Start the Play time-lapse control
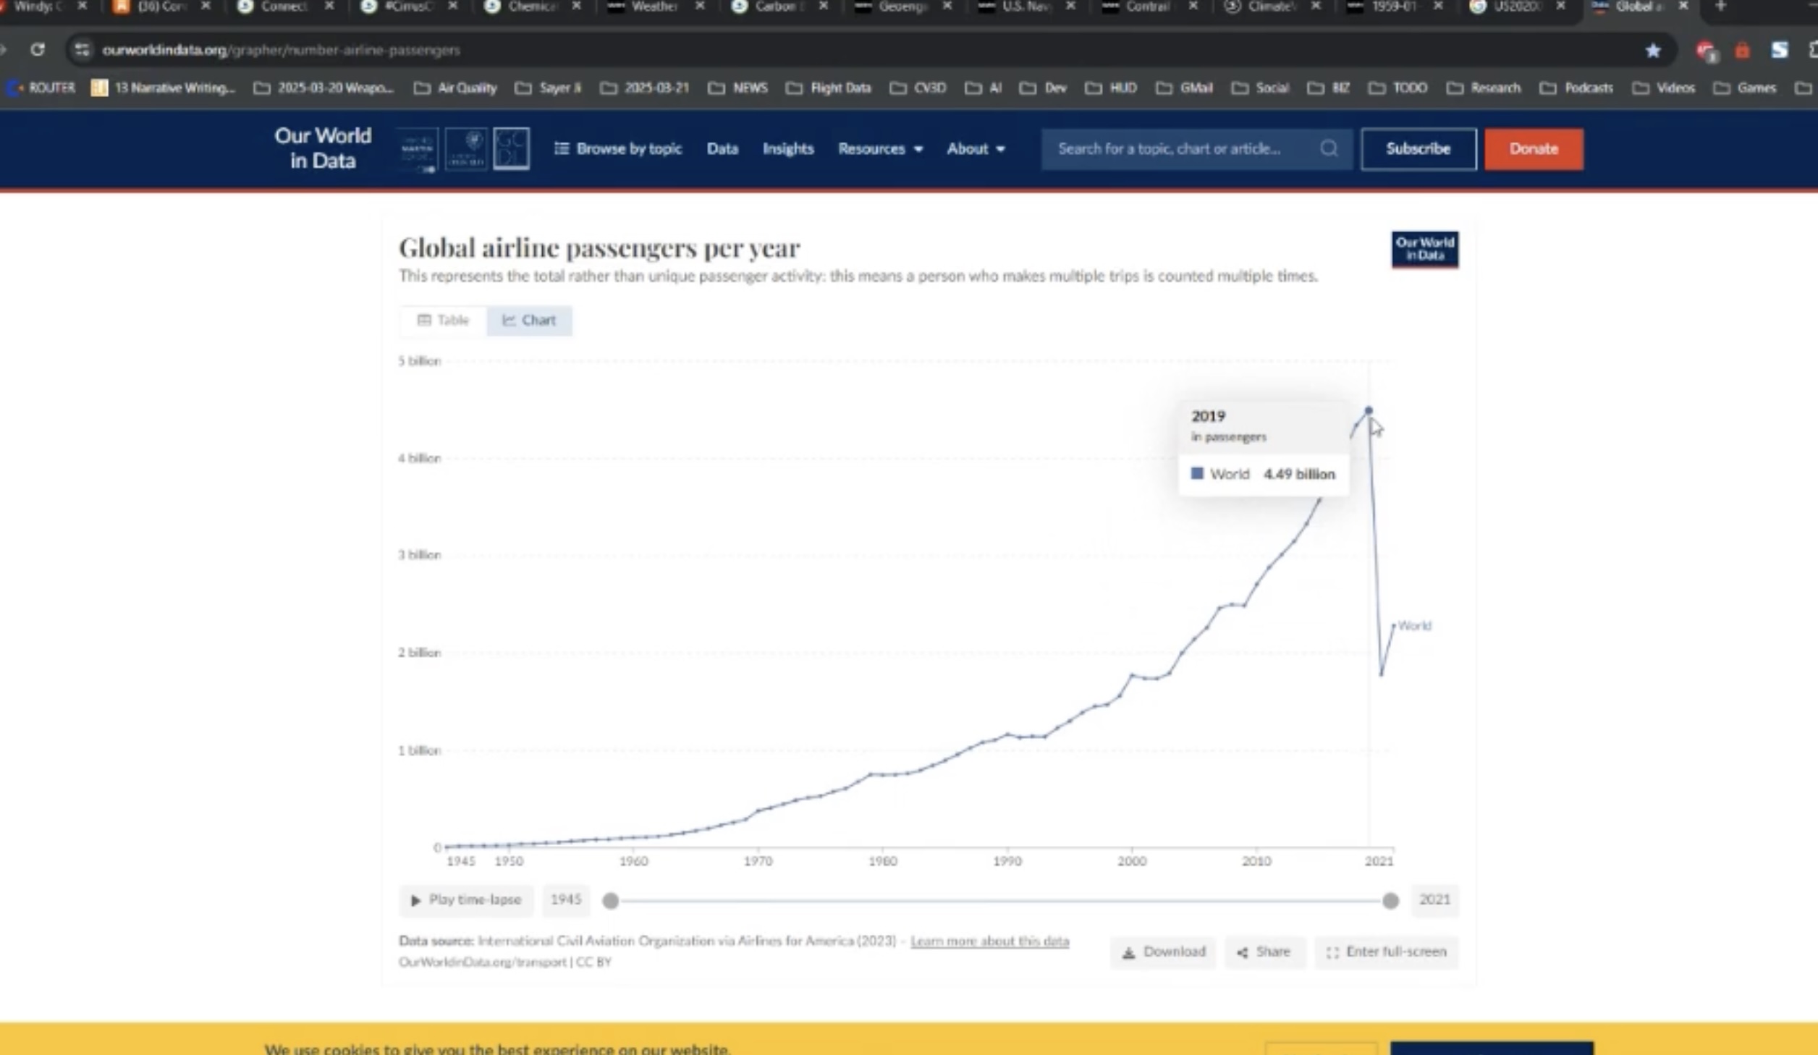The width and height of the screenshot is (1818, 1055). pos(466,900)
